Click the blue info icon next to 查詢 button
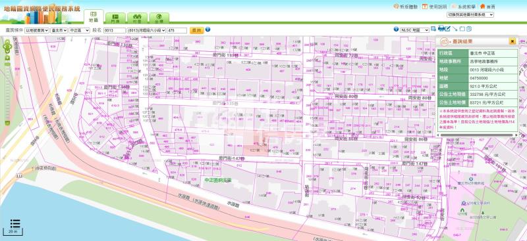The height and width of the screenshot is (241, 527). click(208, 29)
